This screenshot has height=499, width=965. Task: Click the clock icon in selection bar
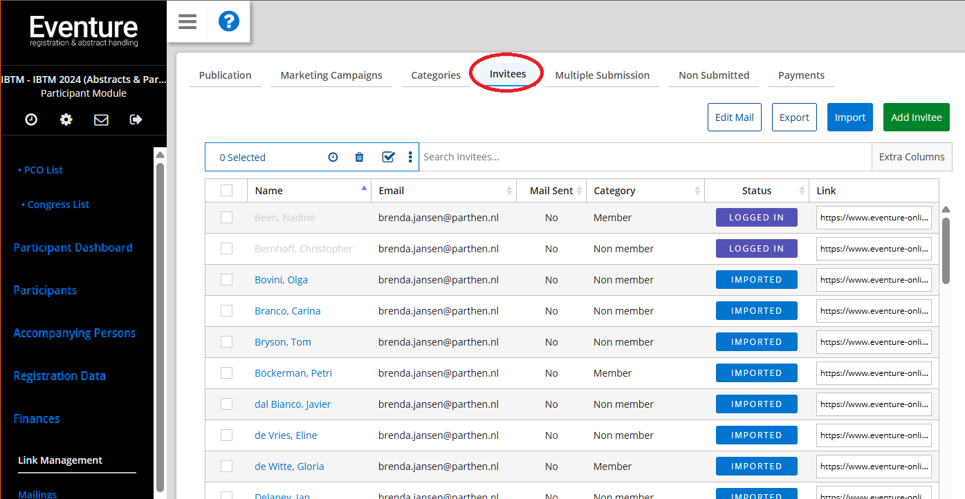(x=333, y=158)
